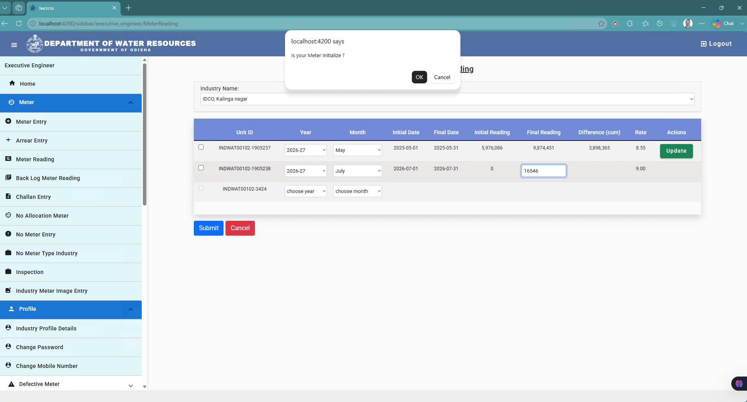
Task: Open the browser history icon
Action: pyautogui.click(x=660, y=23)
